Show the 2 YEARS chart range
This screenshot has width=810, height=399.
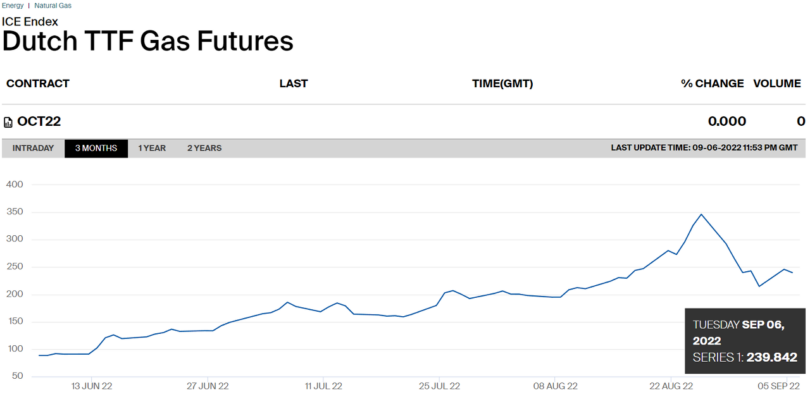pyautogui.click(x=204, y=149)
